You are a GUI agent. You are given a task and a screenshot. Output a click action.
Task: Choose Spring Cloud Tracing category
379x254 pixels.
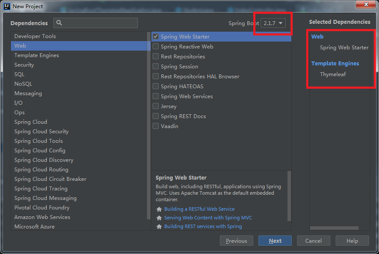coord(79,189)
